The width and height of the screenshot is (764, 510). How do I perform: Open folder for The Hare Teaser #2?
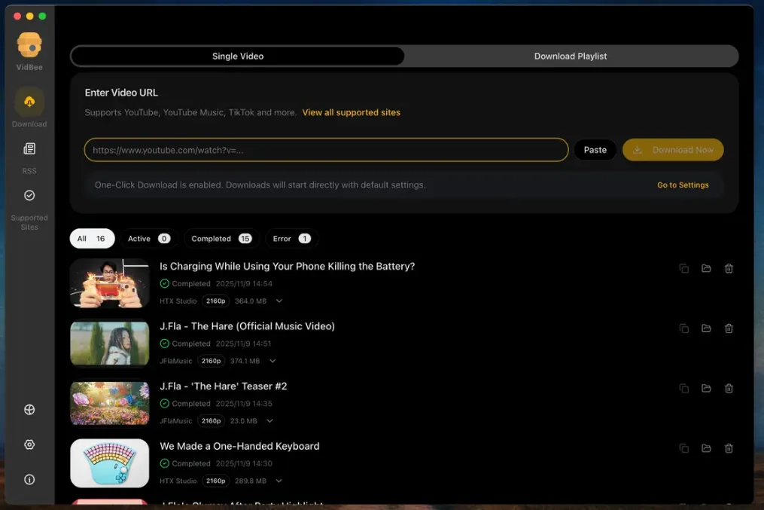(706, 388)
